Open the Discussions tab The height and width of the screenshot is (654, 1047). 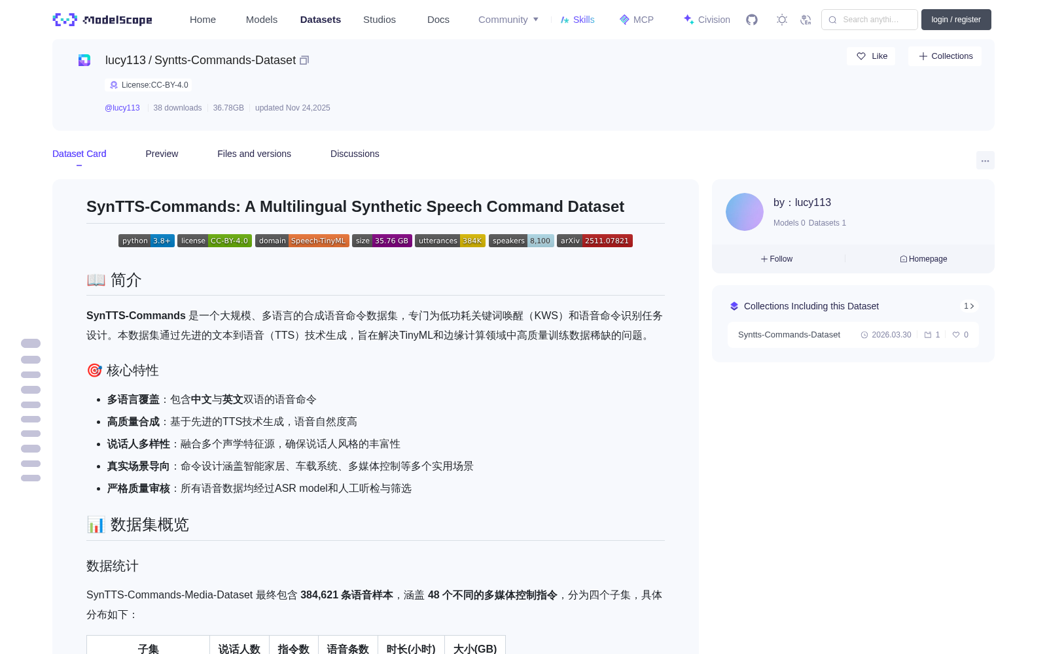click(x=355, y=154)
